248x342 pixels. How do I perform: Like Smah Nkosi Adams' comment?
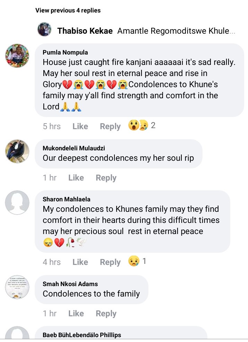point(76,314)
